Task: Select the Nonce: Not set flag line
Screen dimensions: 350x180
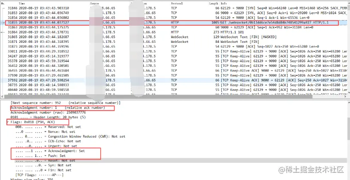Action: 45,132
